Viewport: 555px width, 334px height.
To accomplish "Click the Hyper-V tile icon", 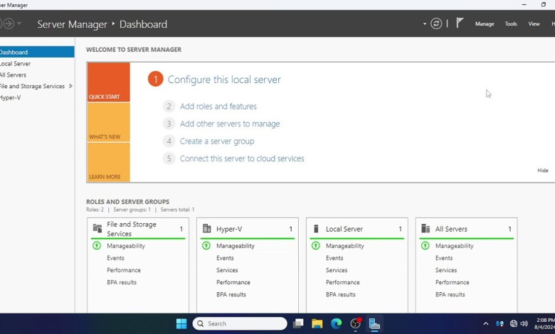I will [x=207, y=228].
